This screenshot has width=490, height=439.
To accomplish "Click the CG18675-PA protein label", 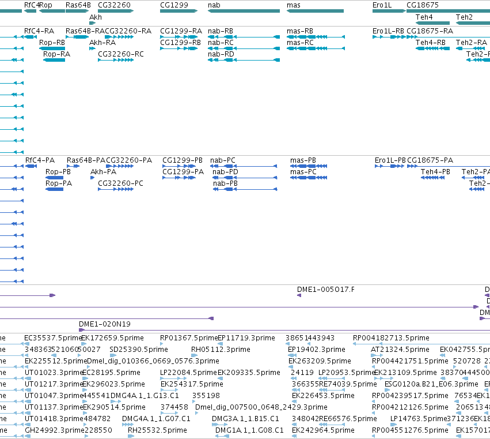I will click(x=430, y=160).
